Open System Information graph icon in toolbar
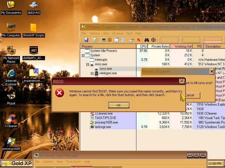 click(x=103, y=40)
